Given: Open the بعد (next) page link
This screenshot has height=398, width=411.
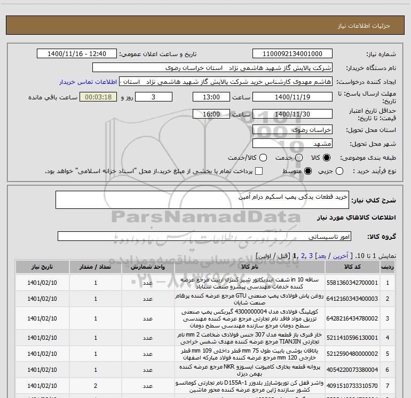Looking at the screenshot, I should (322, 256).
